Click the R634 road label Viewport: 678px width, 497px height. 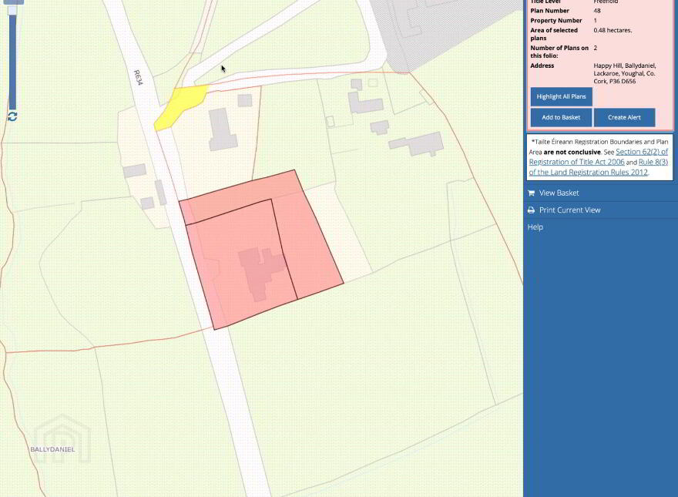pos(138,78)
